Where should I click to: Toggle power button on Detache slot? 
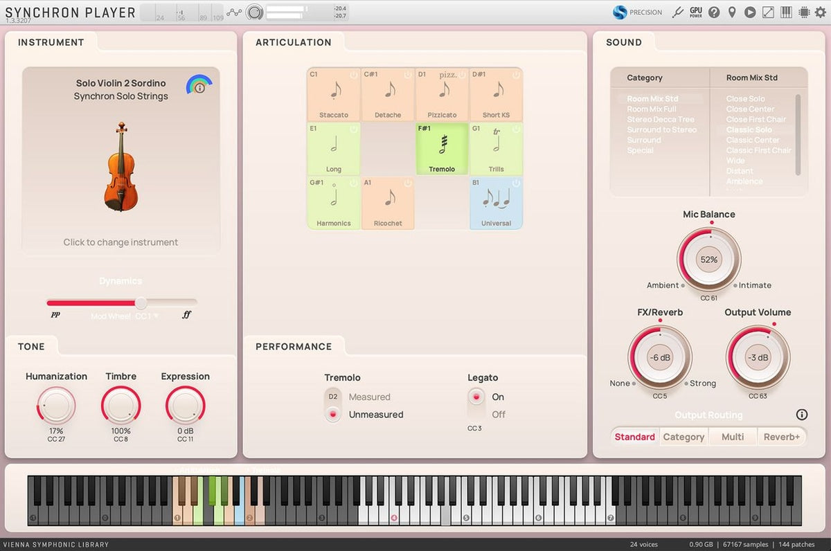tap(407, 75)
